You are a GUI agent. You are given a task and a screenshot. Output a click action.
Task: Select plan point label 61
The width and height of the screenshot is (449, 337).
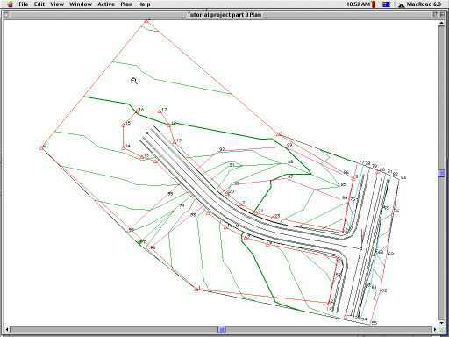tap(374, 287)
